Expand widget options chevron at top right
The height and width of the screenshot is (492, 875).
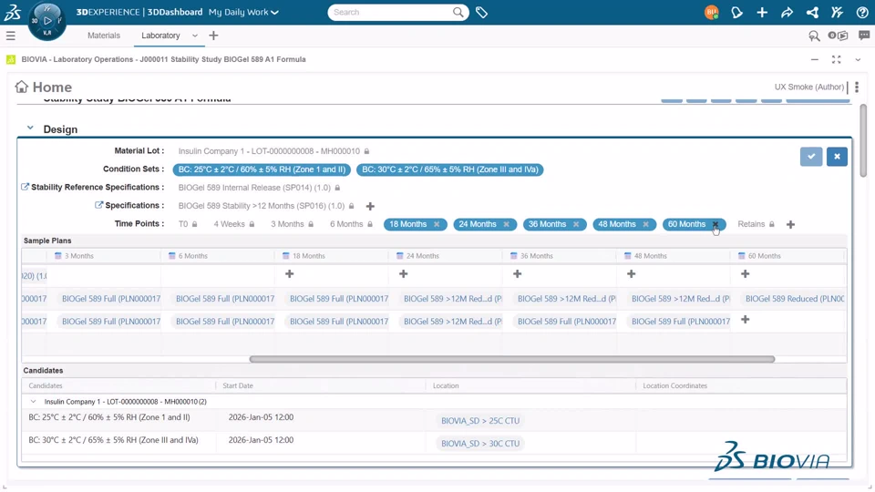[858, 60]
